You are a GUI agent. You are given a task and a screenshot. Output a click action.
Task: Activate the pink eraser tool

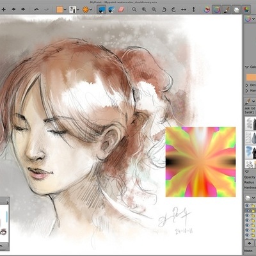[x=121, y=10]
